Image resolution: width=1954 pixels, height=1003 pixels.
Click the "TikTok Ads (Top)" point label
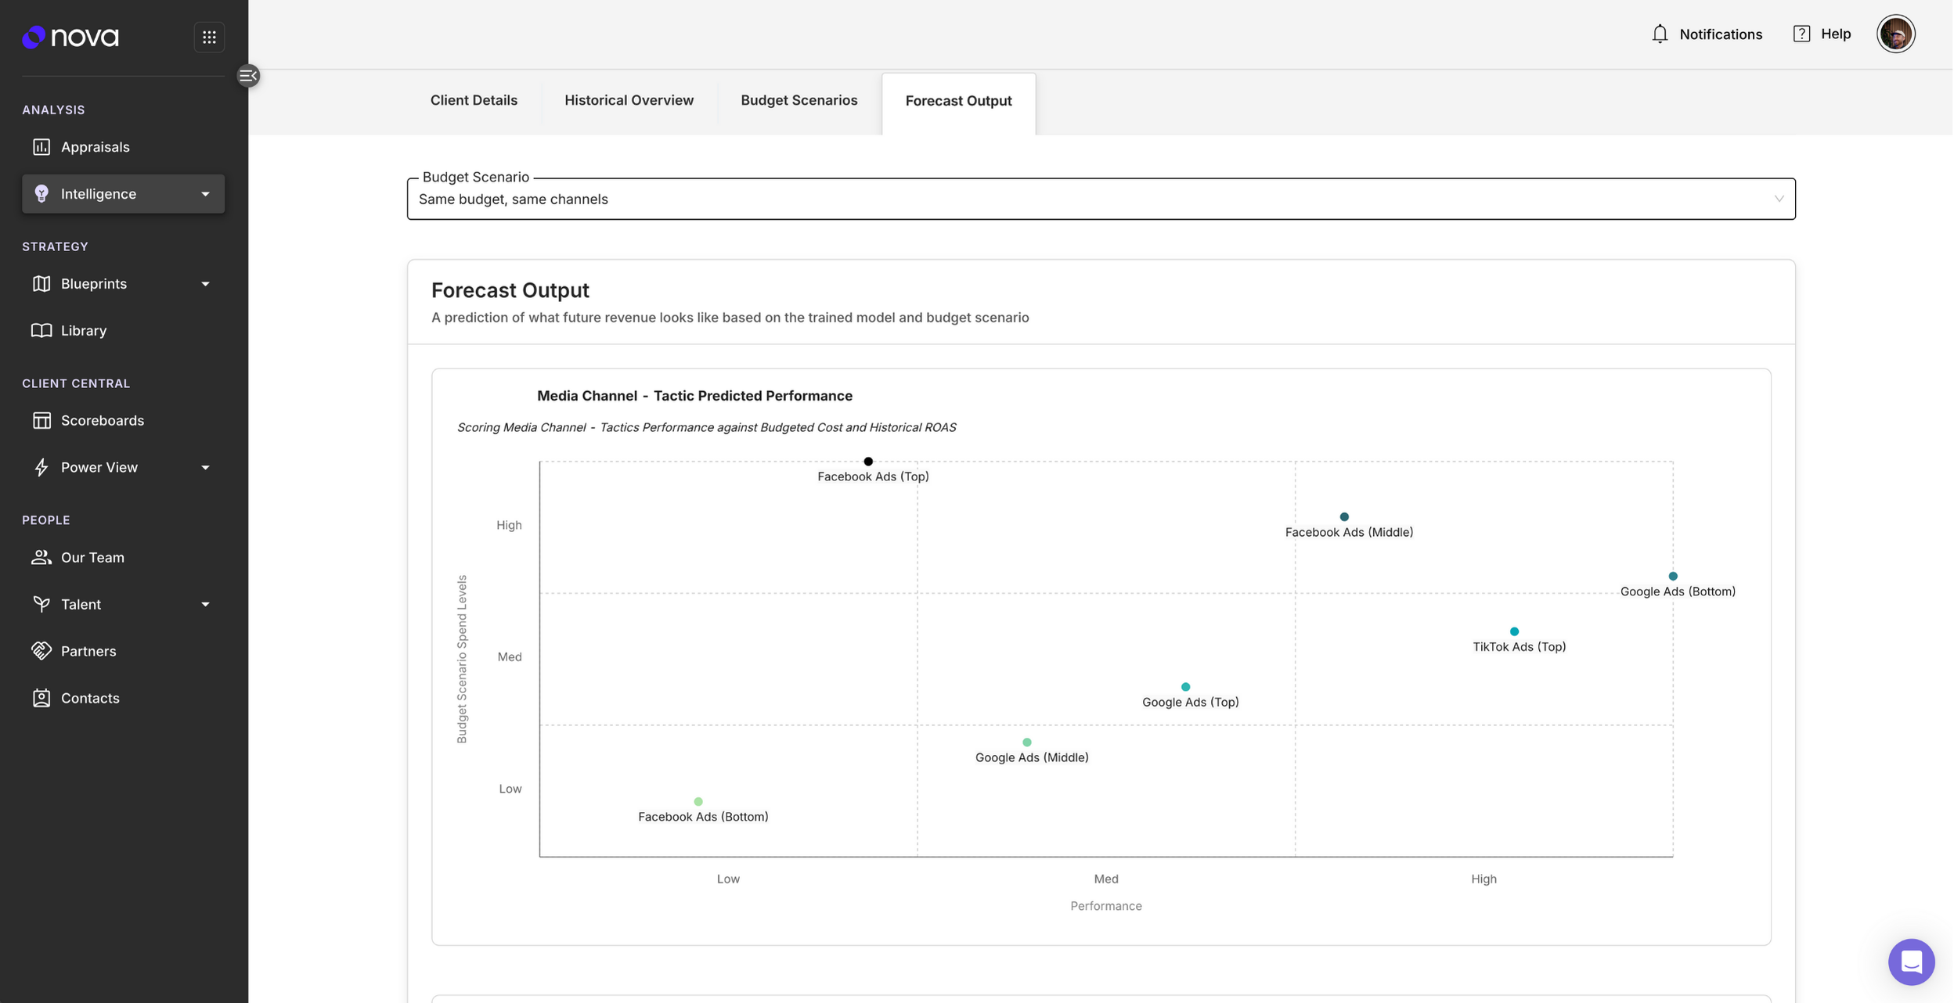[x=1519, y=647]
